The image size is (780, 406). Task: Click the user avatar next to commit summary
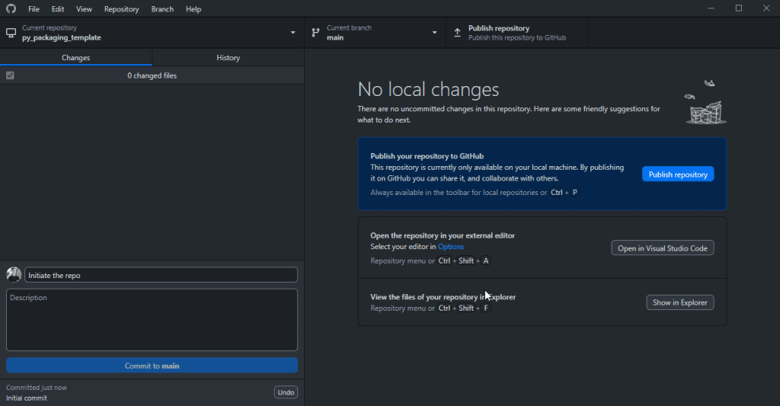click(14, 275)
